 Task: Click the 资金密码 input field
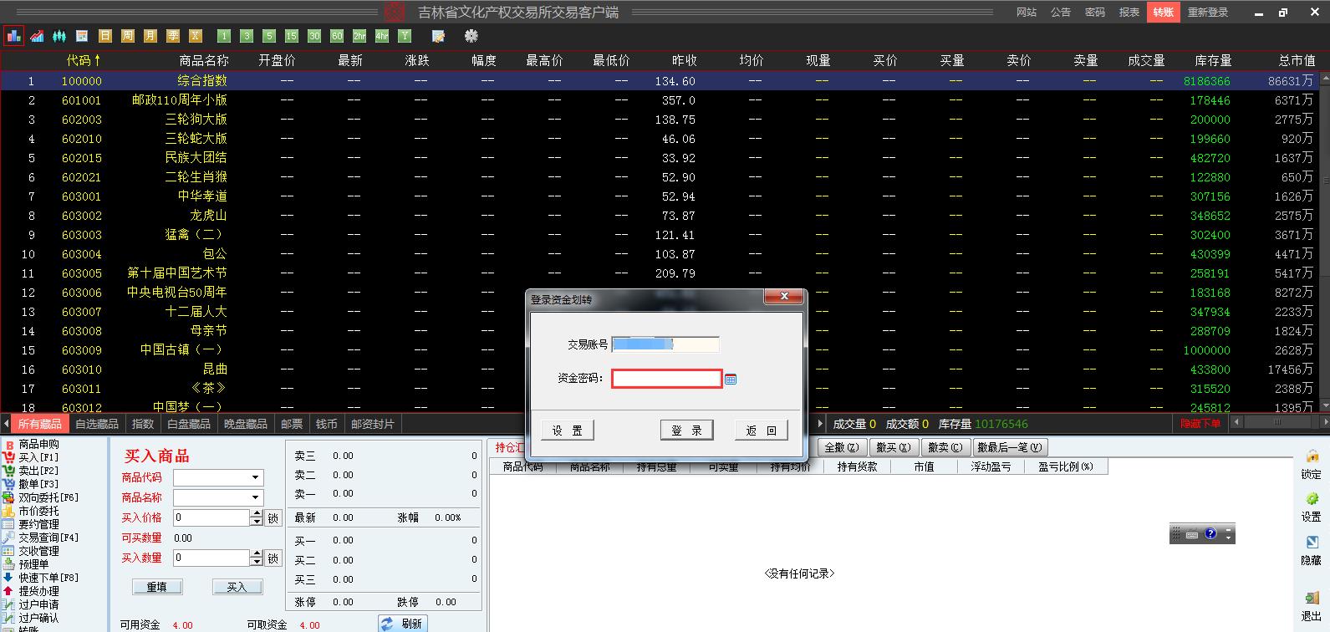point(665,380)
